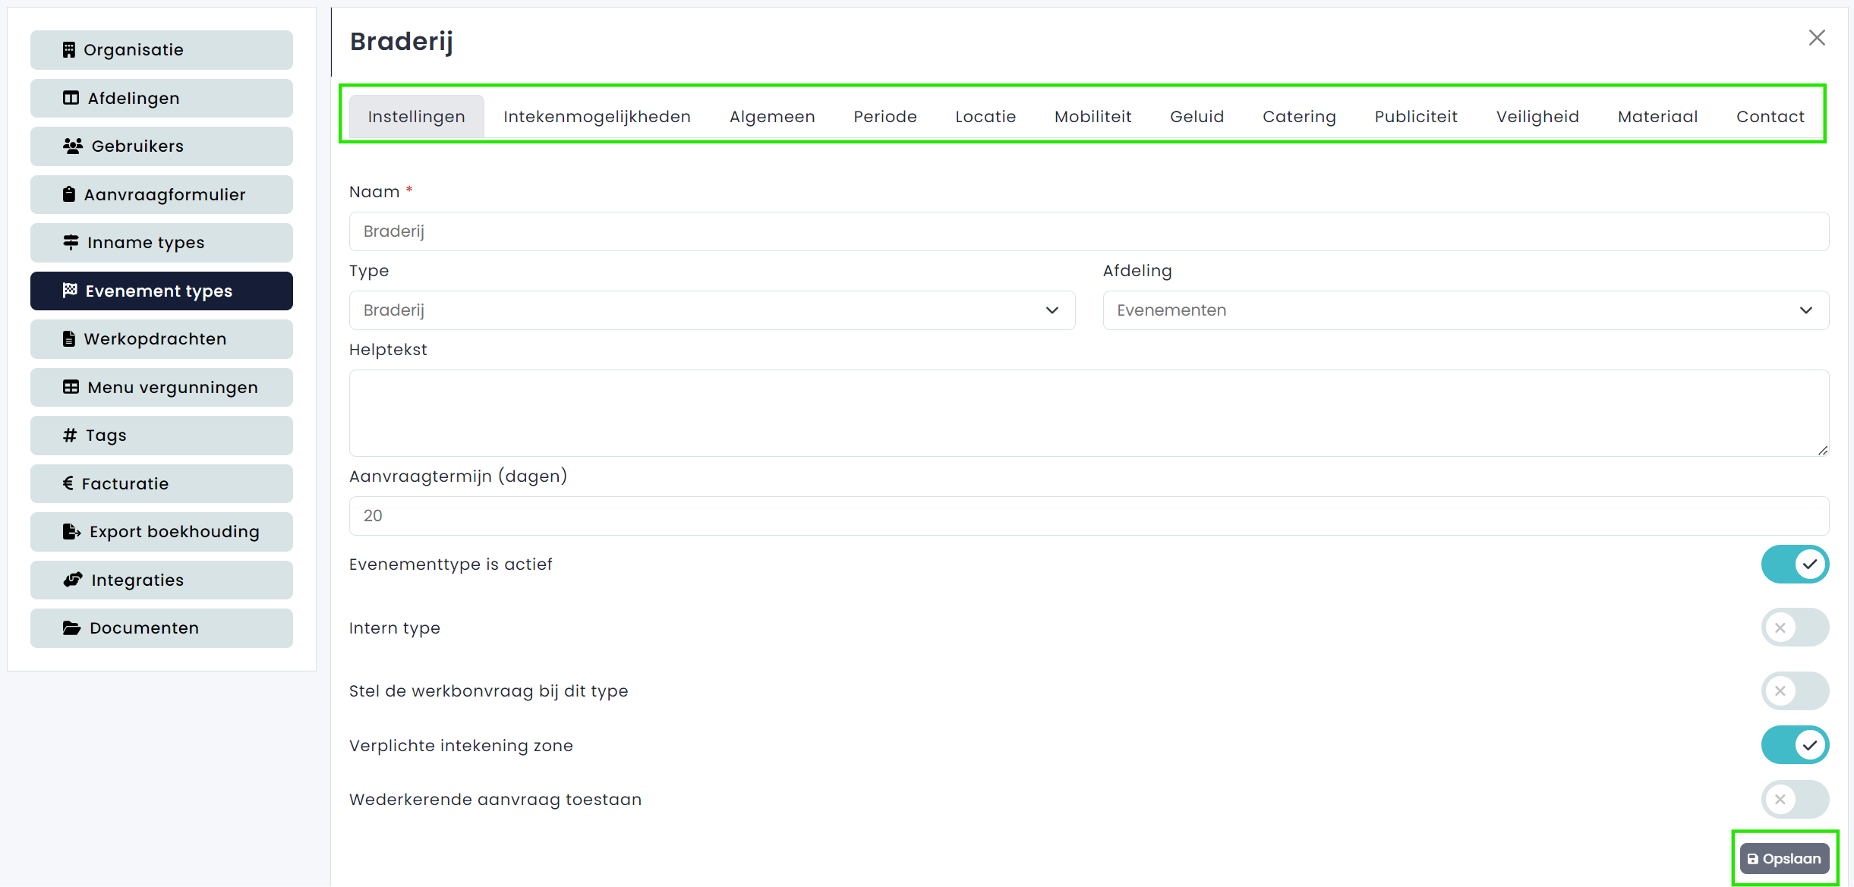
Task: Enable the Intern type switch
Action: (x=1794, y=628)
